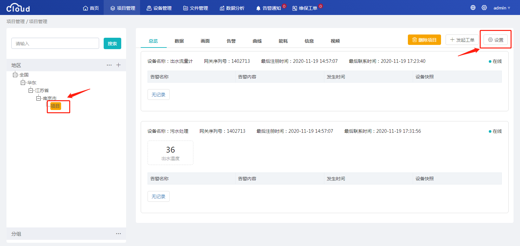Open 告警通知 alarm notifications
Image resolution: width=520 pixels, height=246 pixels.
coord(268,8)
